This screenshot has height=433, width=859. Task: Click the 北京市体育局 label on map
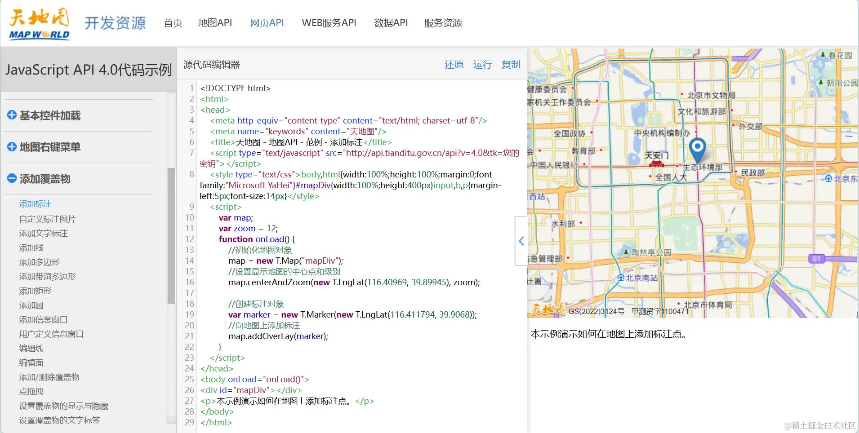pos(708,305)
